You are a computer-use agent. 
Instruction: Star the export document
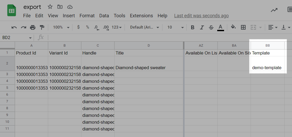coord(50,7)
